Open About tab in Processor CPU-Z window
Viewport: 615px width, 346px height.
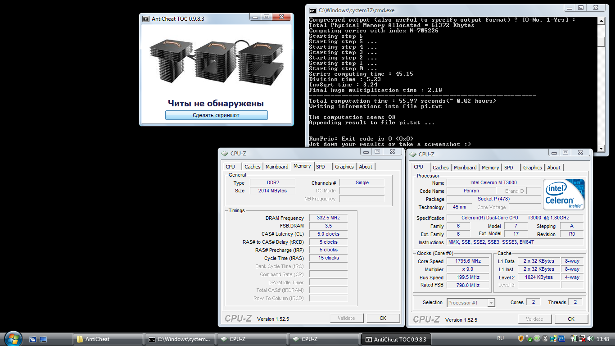(554, 168)
